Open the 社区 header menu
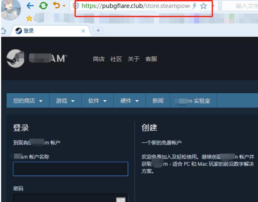This screenshot has width=258, height=202. click(x=116, y=59)
